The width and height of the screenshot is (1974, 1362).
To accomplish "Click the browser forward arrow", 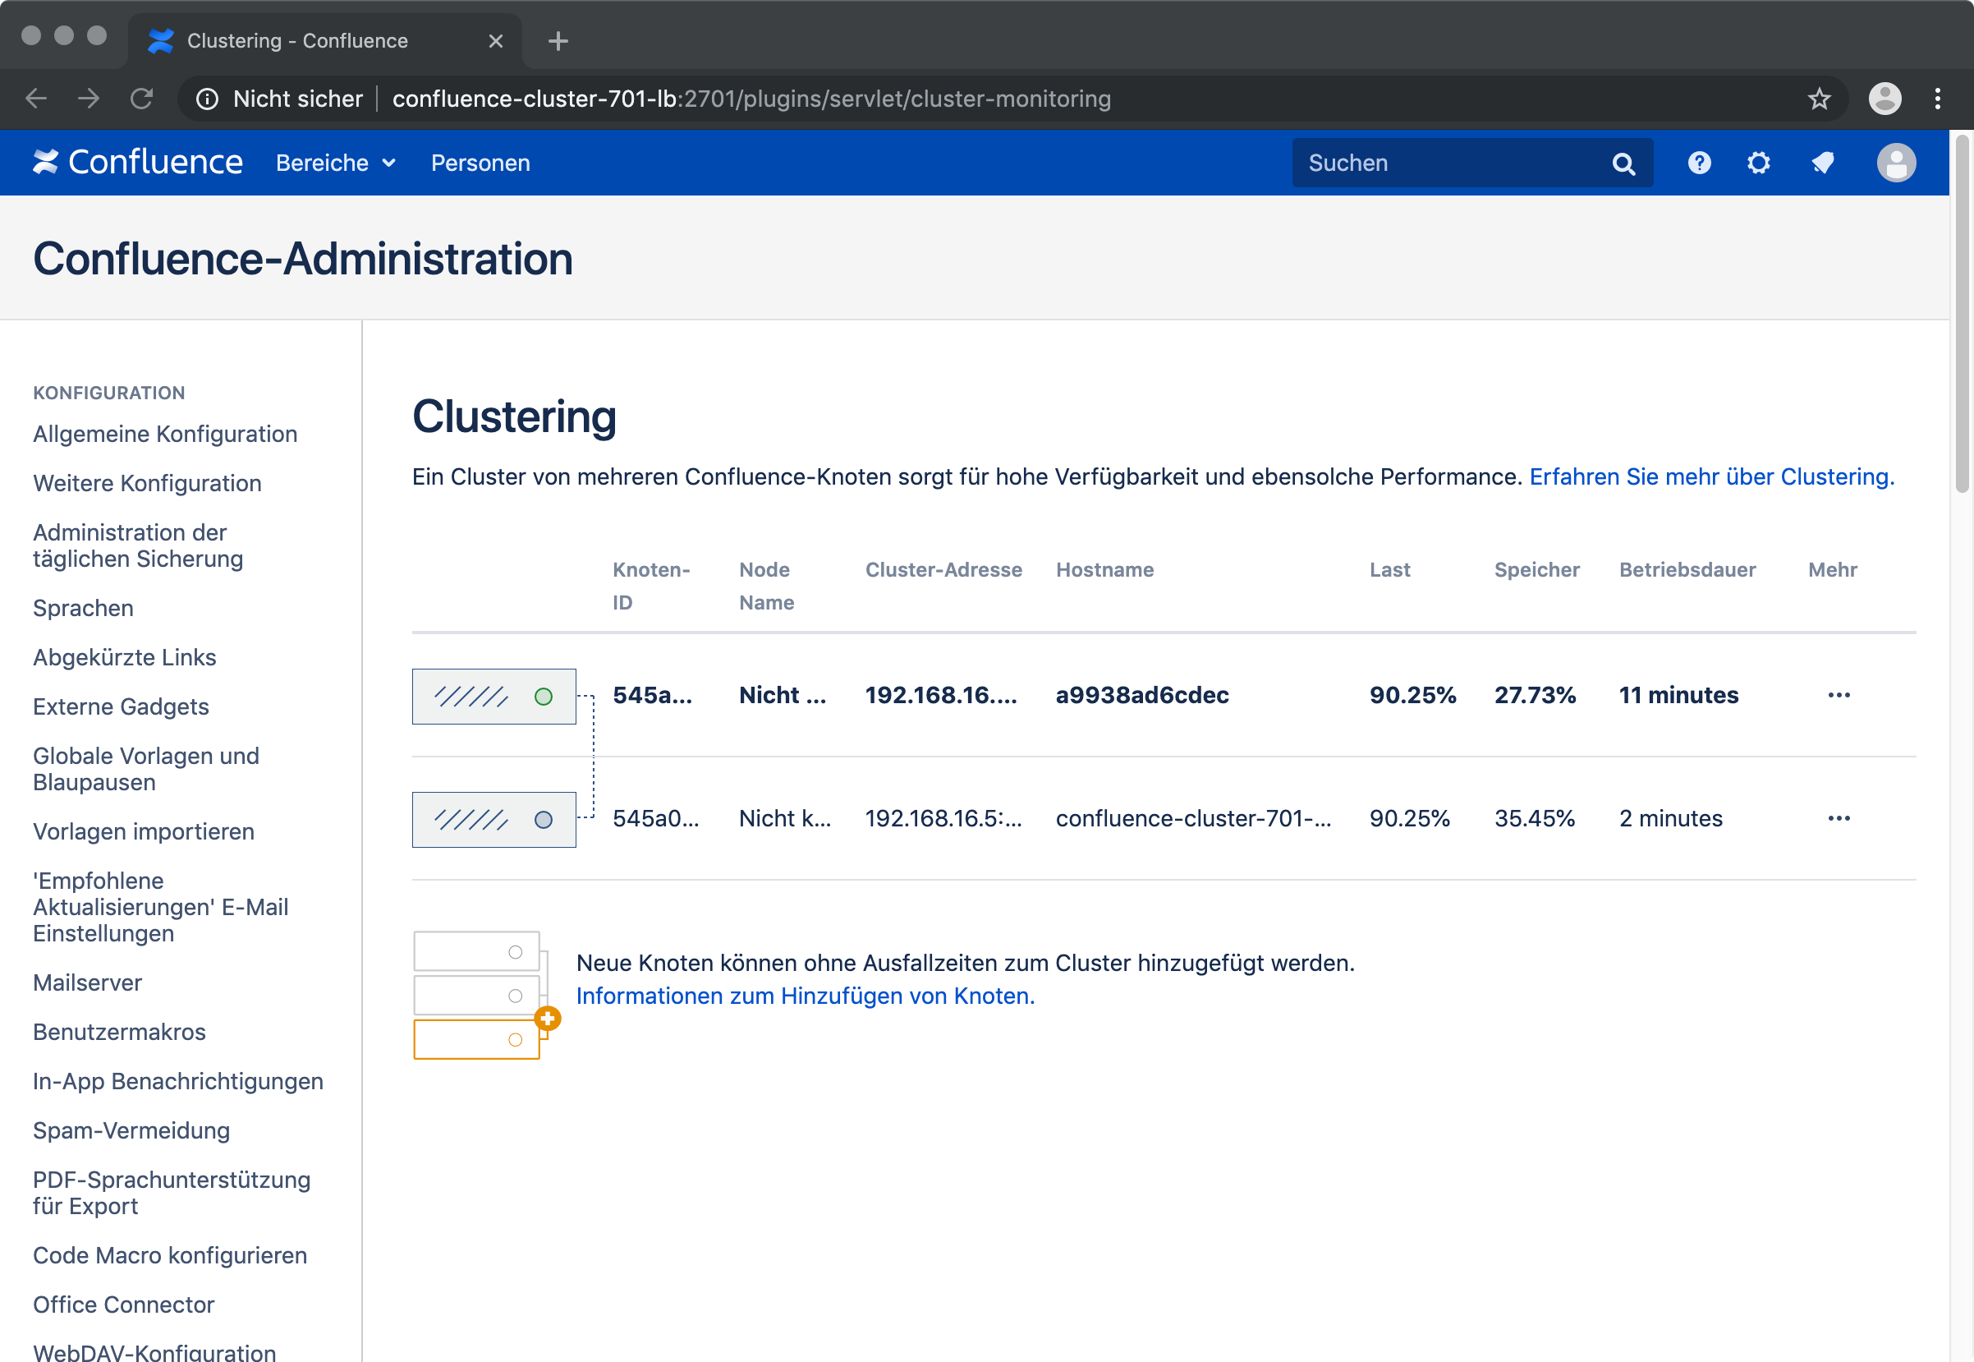I will pyautogui.click(x=89, y=98).
